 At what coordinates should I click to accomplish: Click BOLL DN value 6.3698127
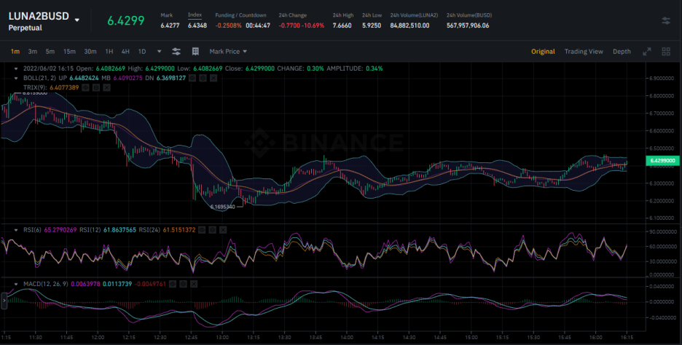(x=171, y=78)
